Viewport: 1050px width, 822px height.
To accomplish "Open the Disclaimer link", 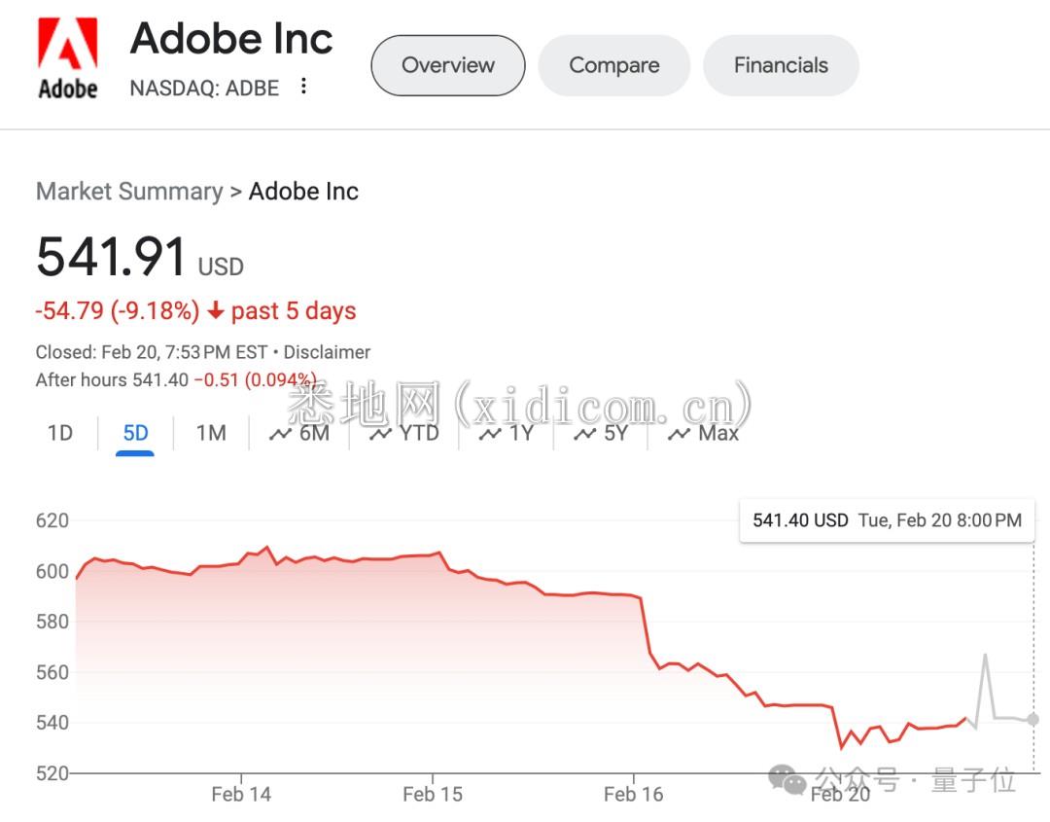I will (328, 352).
